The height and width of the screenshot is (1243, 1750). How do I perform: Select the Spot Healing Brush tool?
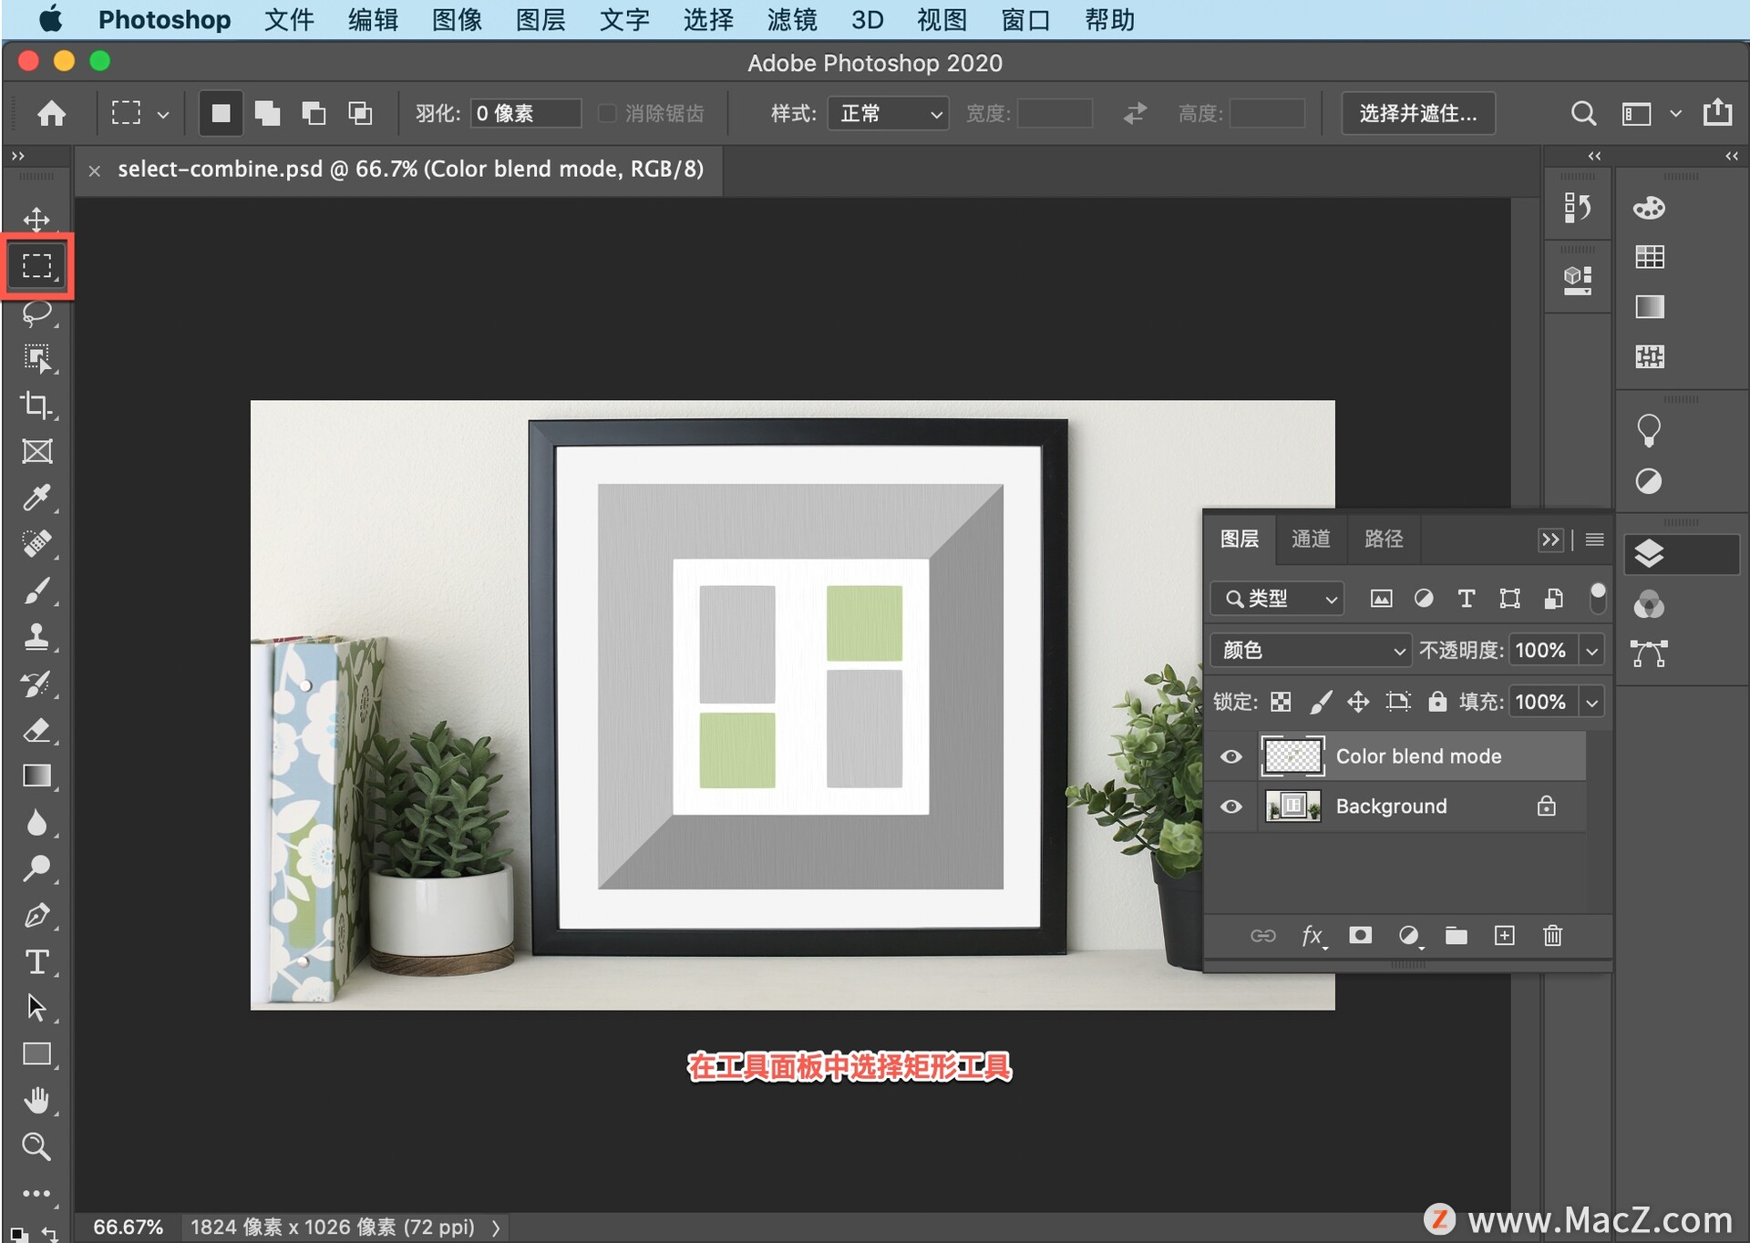point(36,544)
